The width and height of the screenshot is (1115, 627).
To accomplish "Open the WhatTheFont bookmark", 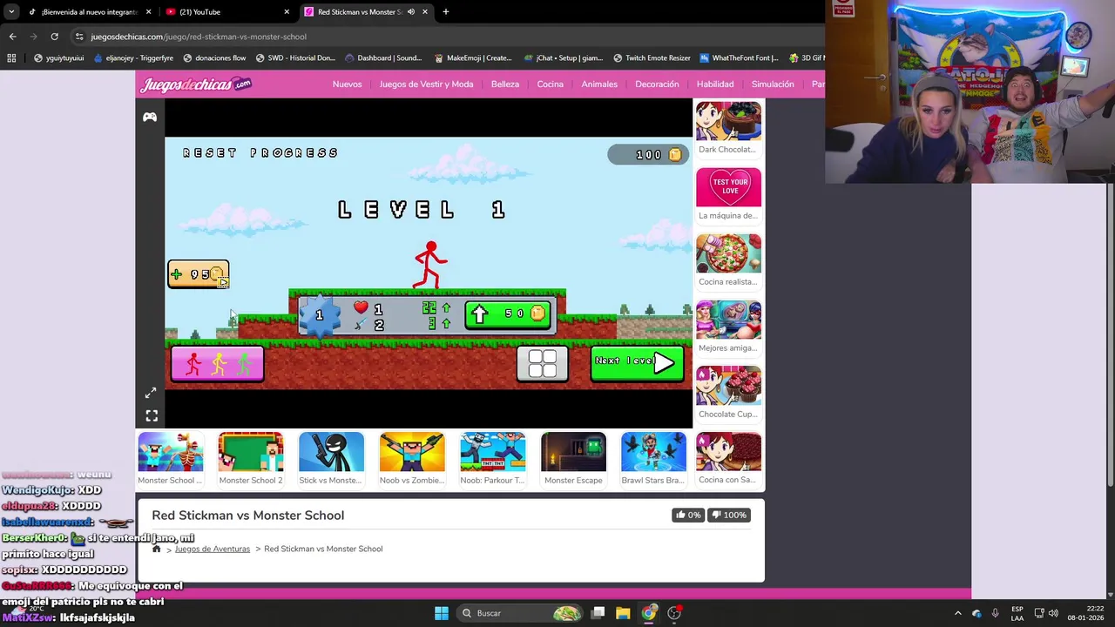I will tap(739, 58).
